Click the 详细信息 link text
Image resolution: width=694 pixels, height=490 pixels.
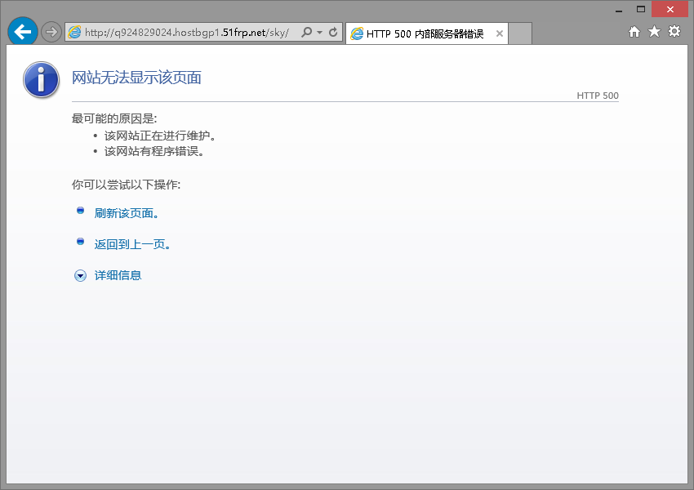[x=120, y=276]
